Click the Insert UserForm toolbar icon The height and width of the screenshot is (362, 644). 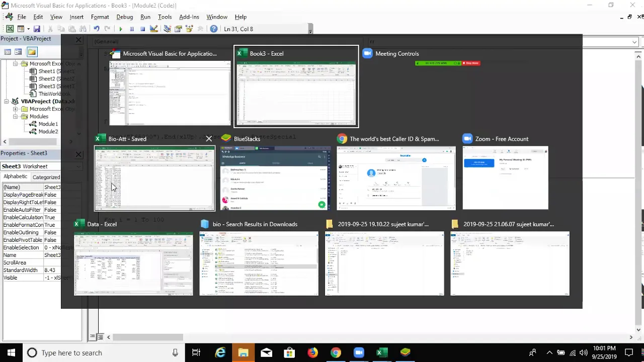[x=21, y=29]
